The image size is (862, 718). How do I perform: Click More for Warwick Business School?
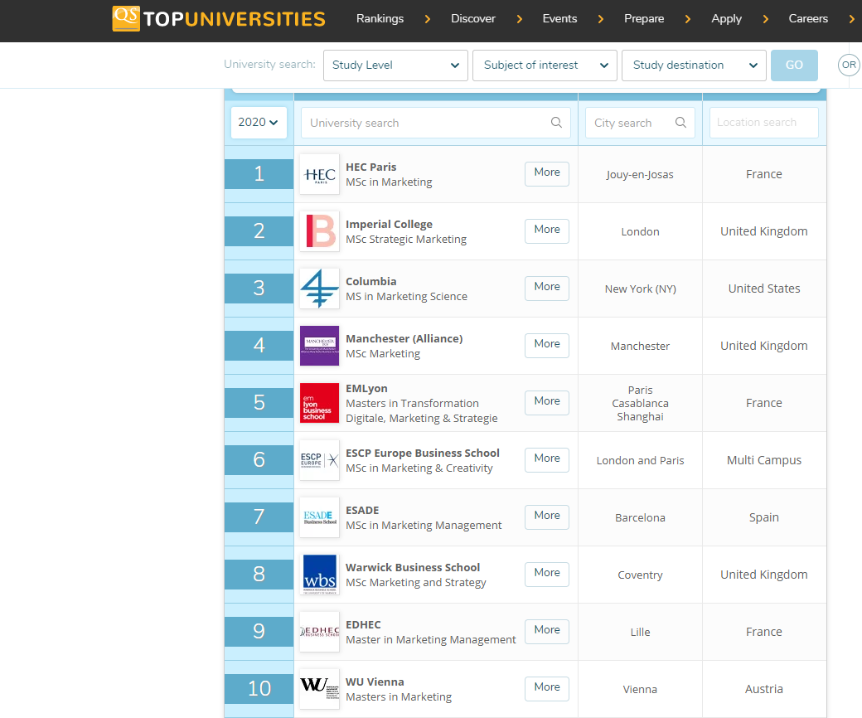click(547, 574)
